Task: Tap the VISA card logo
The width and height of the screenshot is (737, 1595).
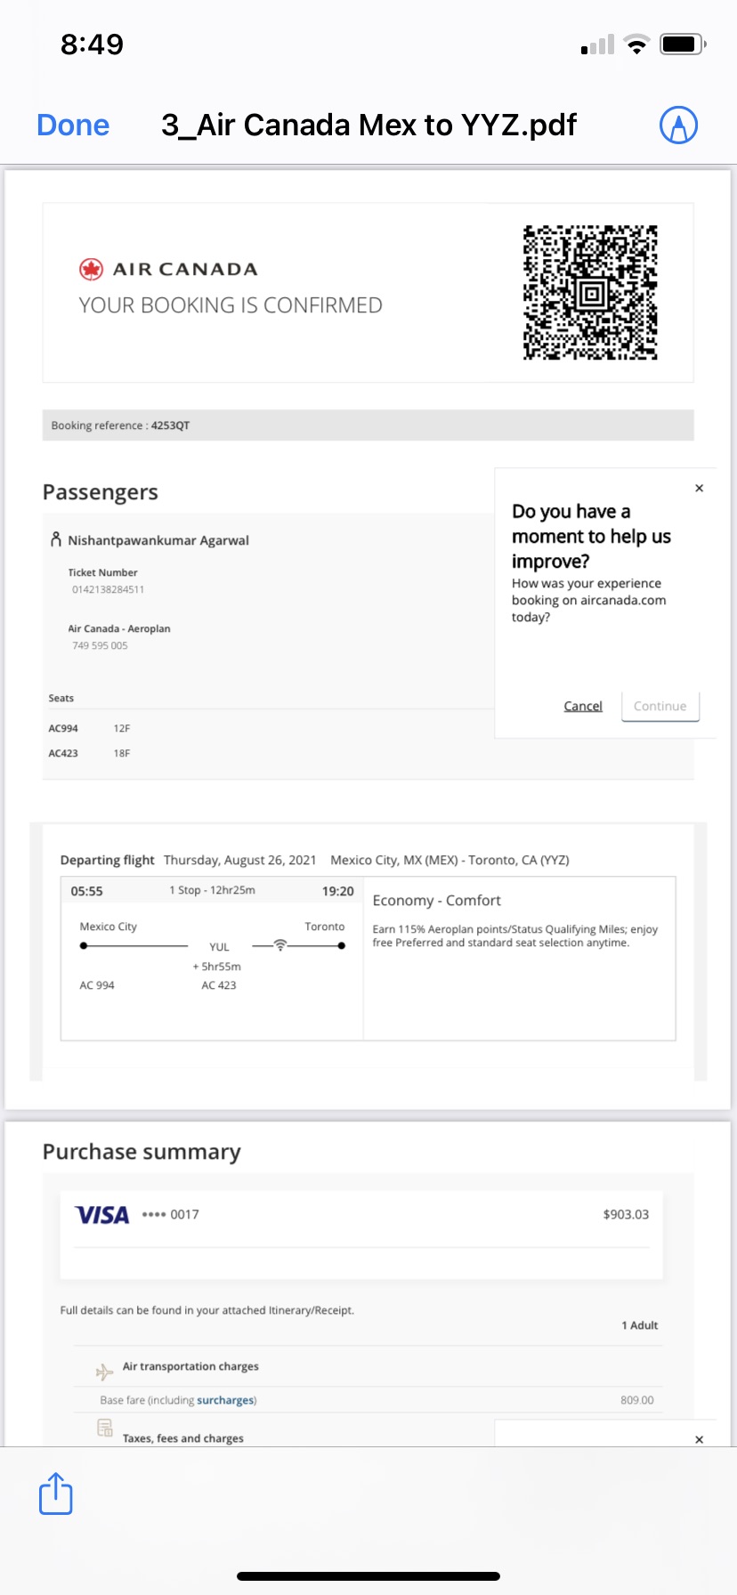Action: tap(102, 1215)
